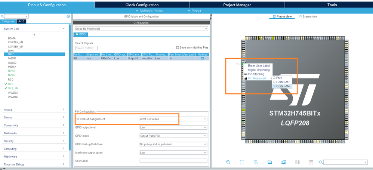
Task: Open GPIO Pull-up/Pull-down dropdown
Action: (x=173, y=144)
